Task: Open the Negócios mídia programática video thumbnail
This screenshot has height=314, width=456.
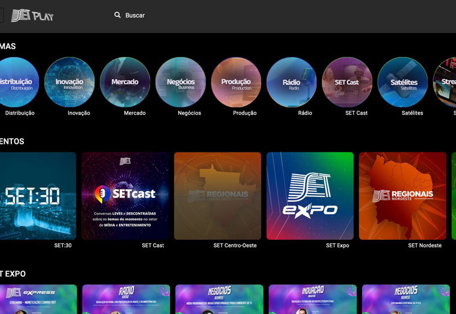Action: (219, 299)
